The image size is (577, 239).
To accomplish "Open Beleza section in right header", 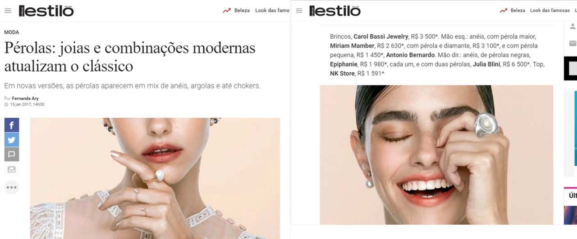I will pyautogui.click(x=518, y=10).
